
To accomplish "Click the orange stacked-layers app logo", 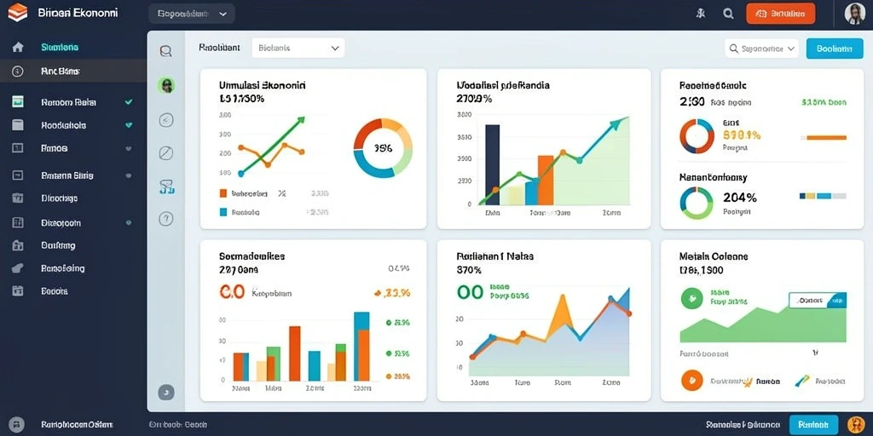I will point(18,12).
